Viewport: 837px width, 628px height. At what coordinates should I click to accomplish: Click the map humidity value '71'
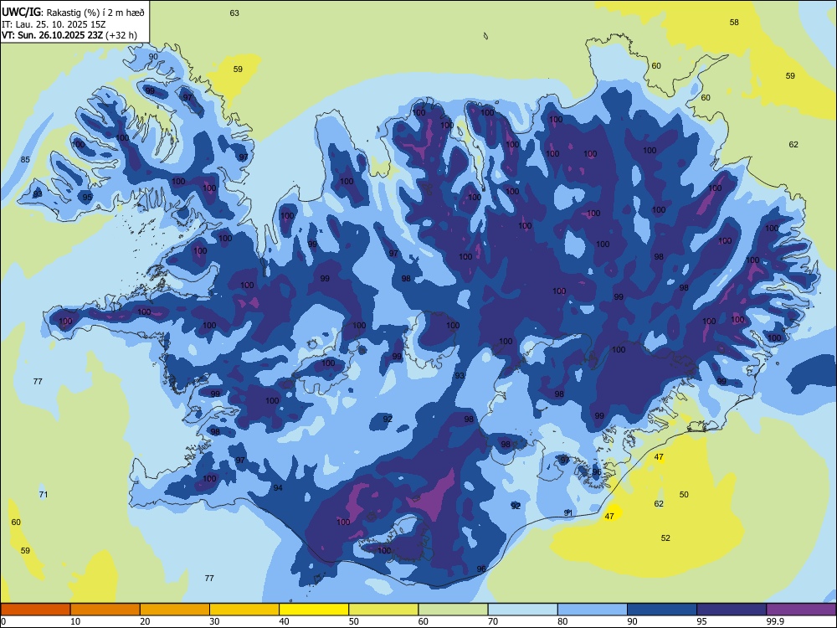[x=44, y=495]
